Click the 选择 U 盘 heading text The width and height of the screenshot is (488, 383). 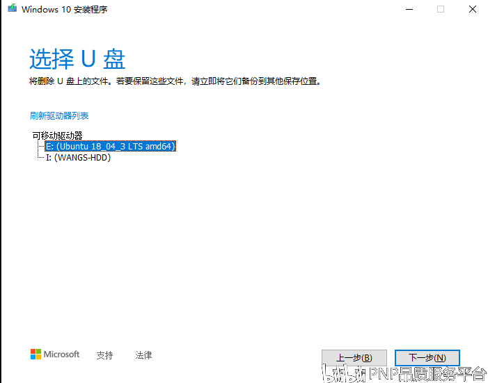click(x=77, y=59)
